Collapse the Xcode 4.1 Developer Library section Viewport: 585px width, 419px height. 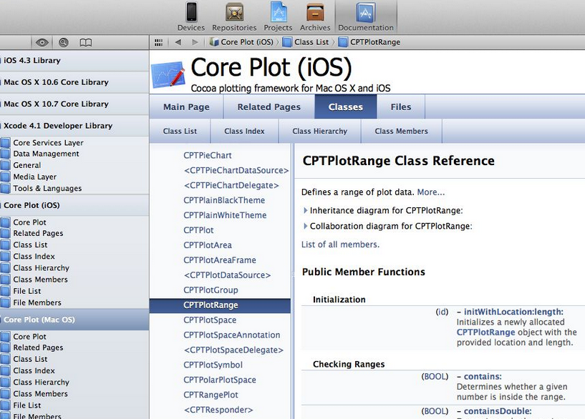click(74, 126)
